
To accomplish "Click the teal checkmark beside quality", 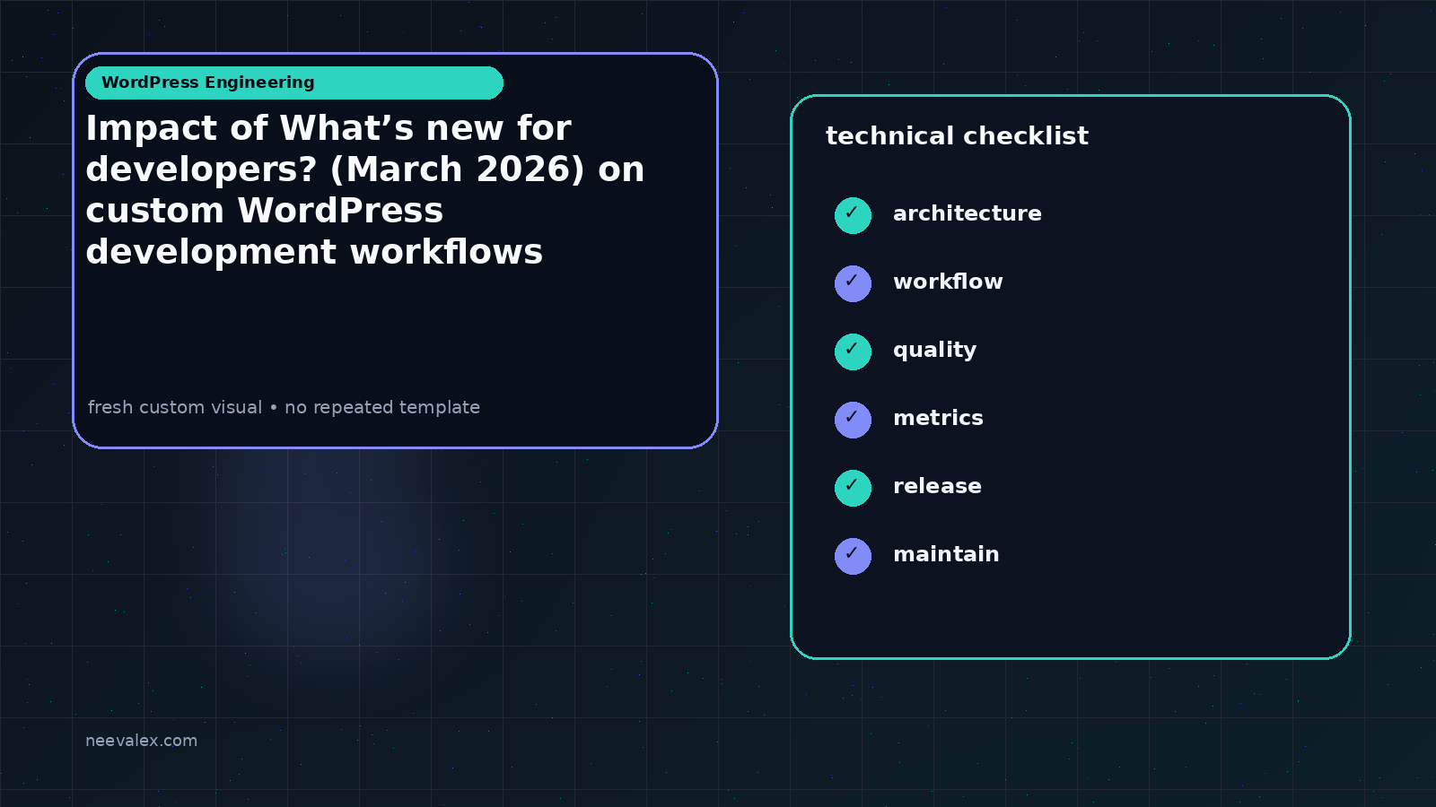I will click(853, 351).
